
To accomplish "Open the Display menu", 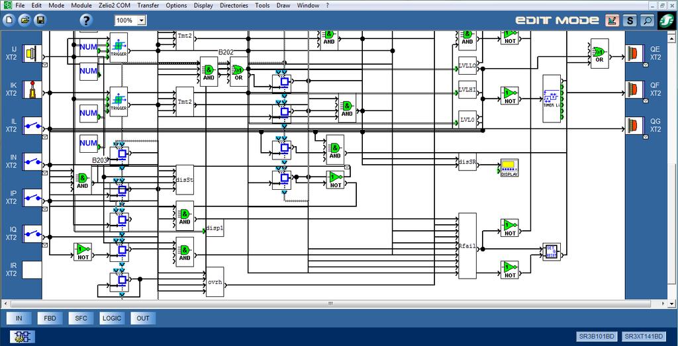I will pyautogui.click(x=203, y=5).
